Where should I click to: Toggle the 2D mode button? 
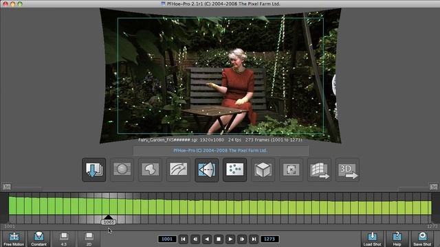tap(89, 239)
